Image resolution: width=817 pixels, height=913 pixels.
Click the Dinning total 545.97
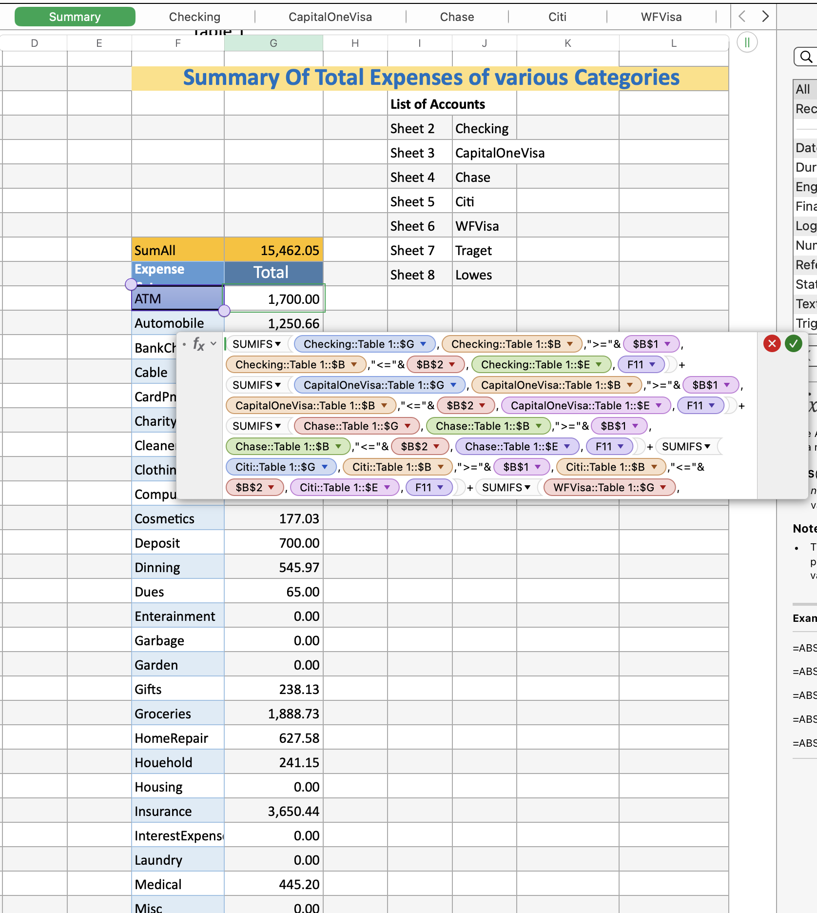coord(273,567)
